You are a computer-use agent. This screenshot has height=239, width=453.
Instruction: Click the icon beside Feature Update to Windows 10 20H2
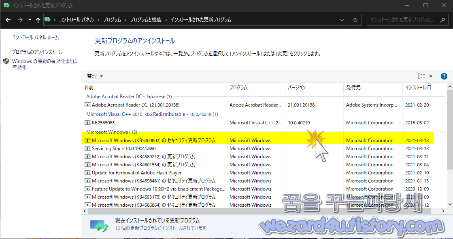tap(87, 189)
